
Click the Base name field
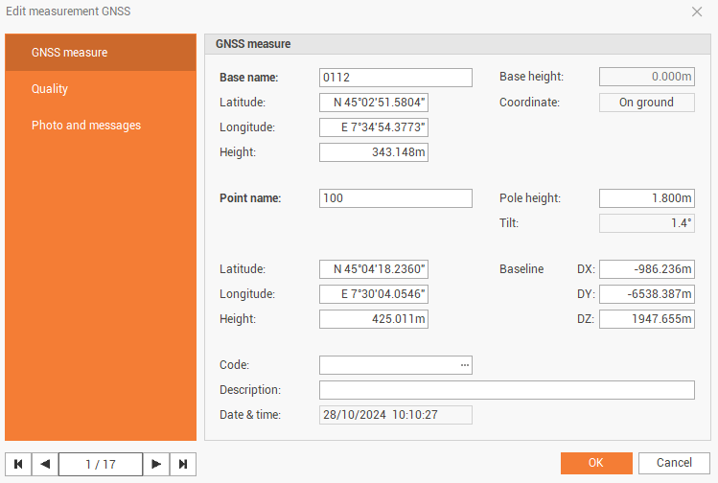pyautogui.click(x=395, y=78)
